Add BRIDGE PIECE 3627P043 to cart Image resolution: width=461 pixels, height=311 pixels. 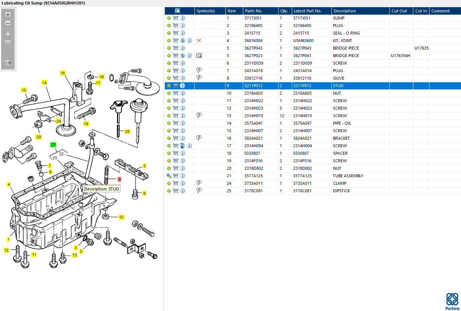[x=176, y=48]
